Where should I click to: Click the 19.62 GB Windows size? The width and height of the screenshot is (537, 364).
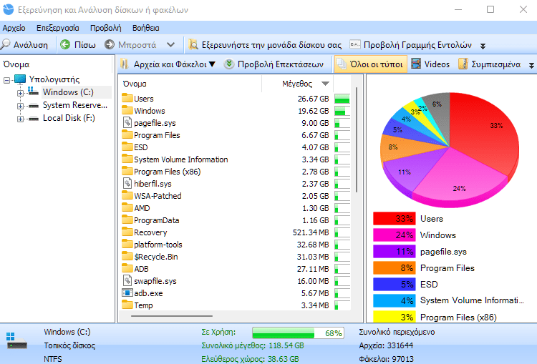(x=313, y=111)
